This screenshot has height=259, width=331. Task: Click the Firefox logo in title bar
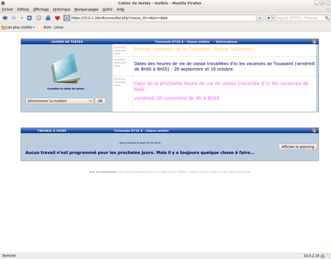pos(3,3)
